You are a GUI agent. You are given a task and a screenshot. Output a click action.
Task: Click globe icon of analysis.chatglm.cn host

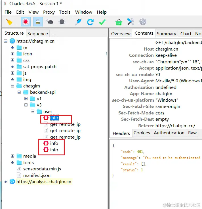pyautogui.click(x=12, y=182)
